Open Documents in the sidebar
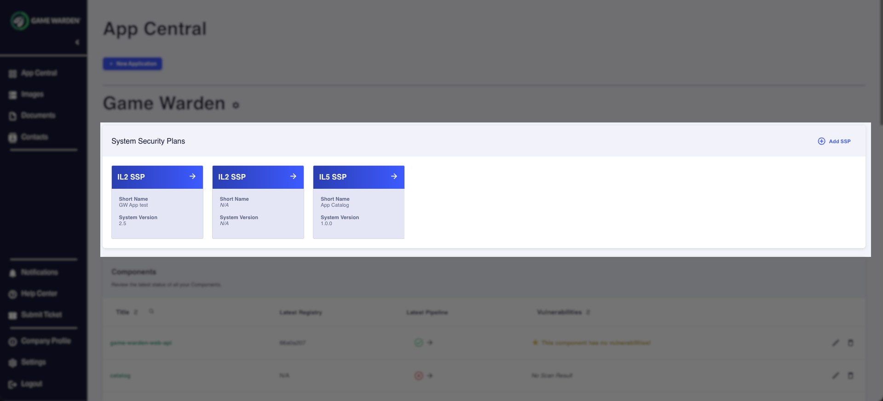 point(32,116)
